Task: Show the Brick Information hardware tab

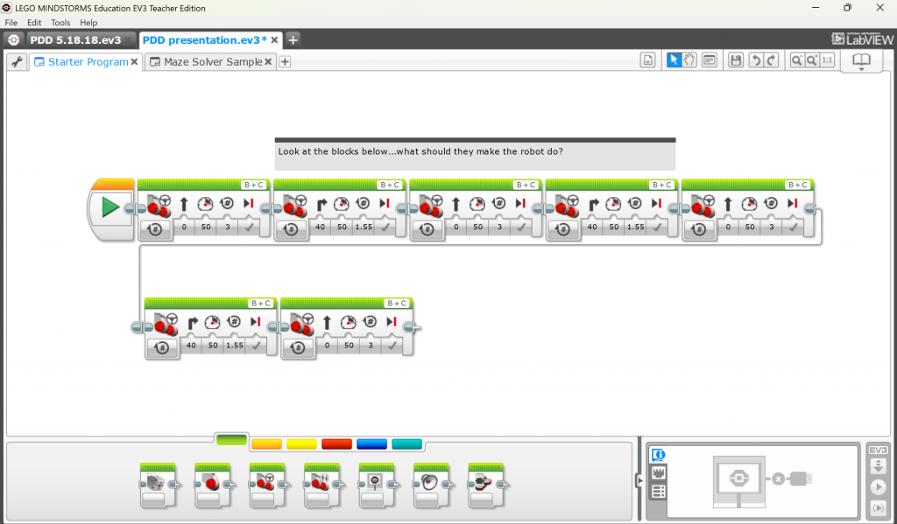Action: pyautogui.click(x=659, y=455)
